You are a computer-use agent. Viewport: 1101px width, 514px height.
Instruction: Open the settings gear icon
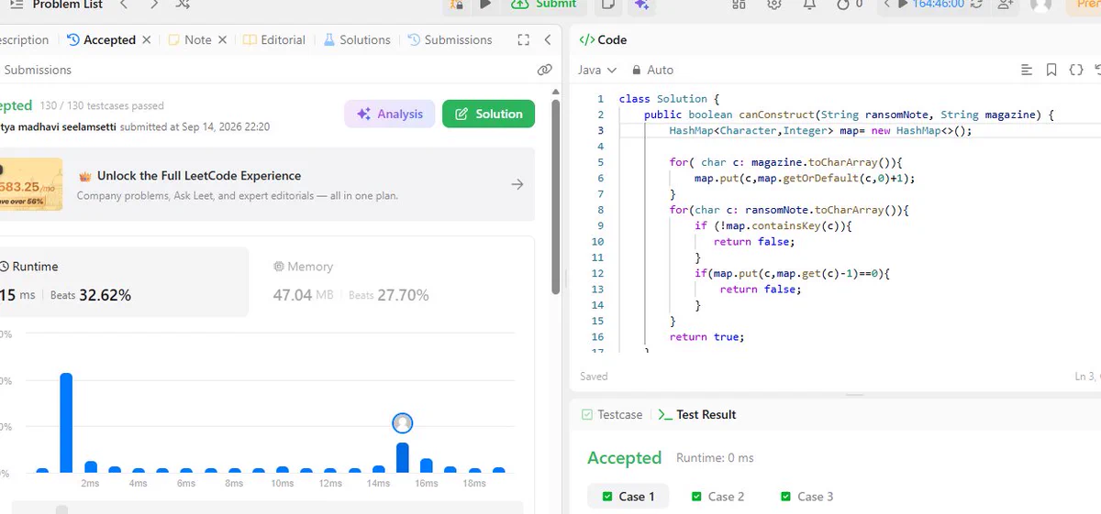[774, 5]
